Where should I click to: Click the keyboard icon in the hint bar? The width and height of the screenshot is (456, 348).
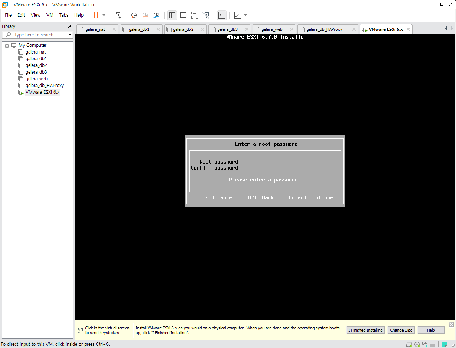[x=80, y=330]
